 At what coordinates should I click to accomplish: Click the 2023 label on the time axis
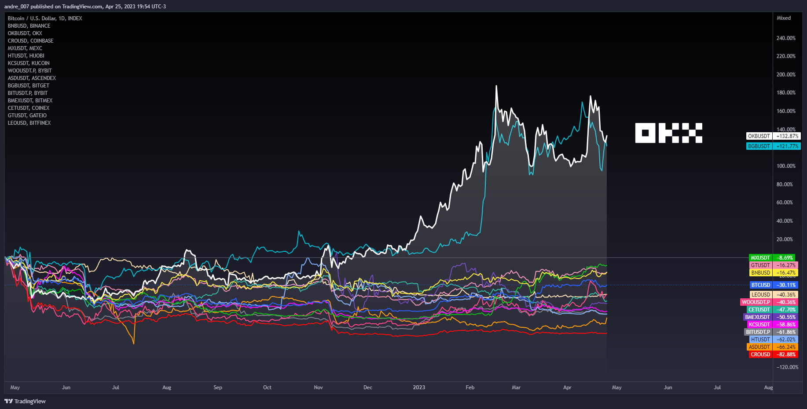(x=419, y=387)
